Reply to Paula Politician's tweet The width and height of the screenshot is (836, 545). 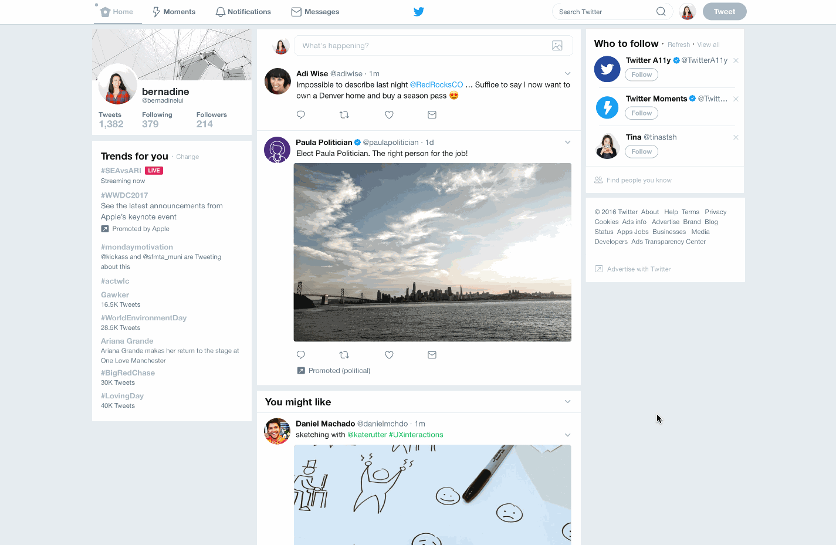(x=301, y=355)
